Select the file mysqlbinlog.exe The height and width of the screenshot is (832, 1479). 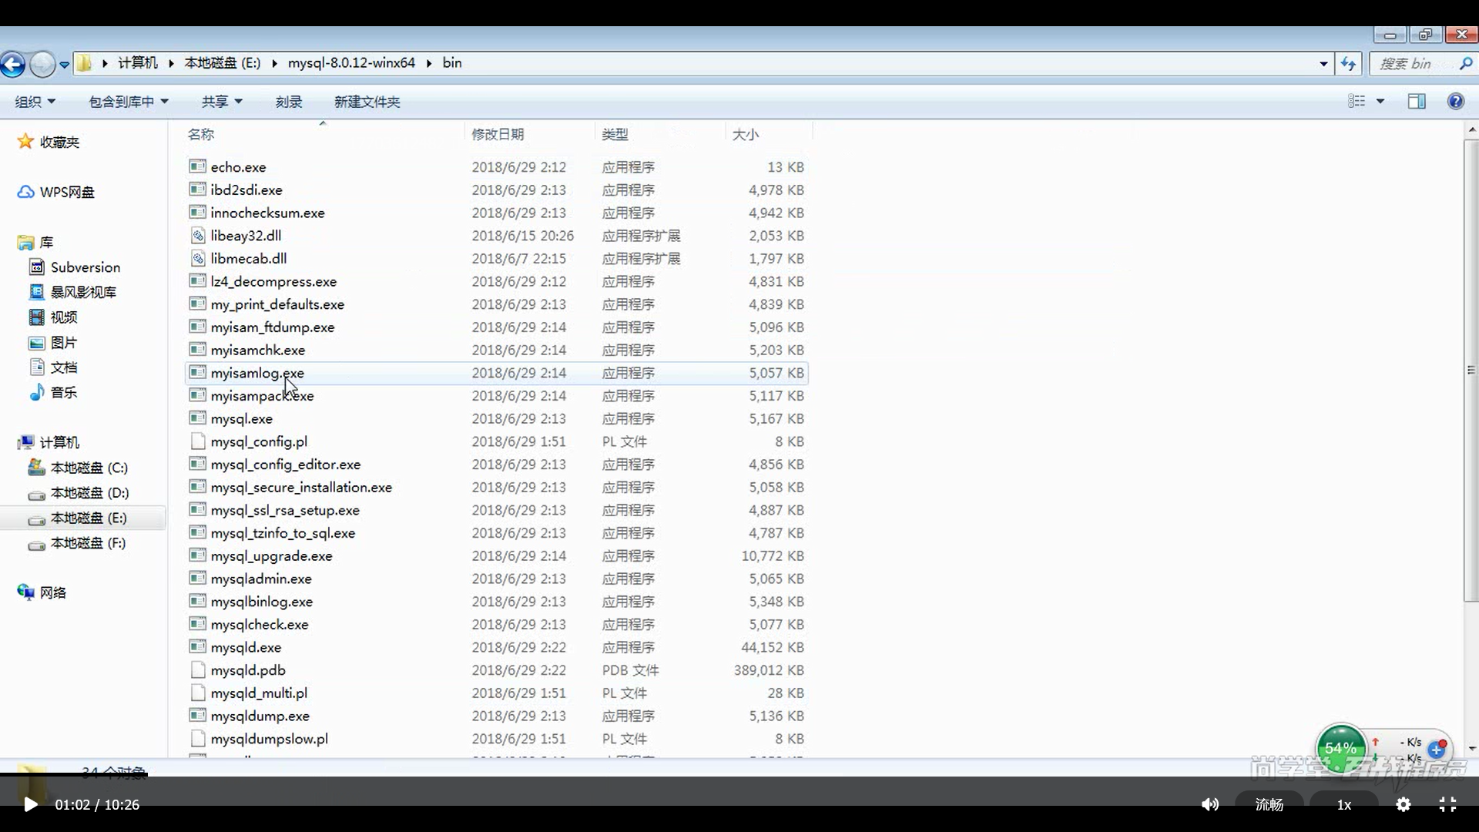coord(497,602)
